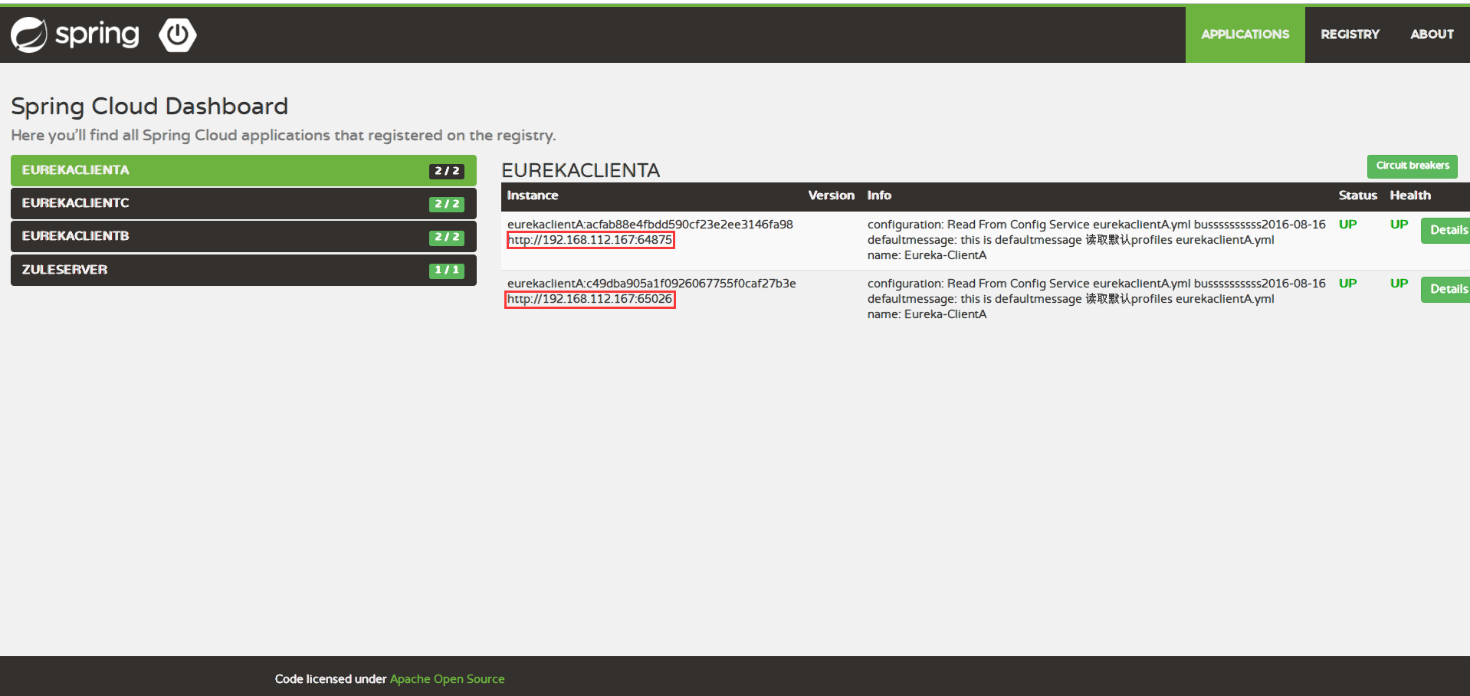
Task: Click instance ID eurekaclientA:acfab88e4fbdd590cf23e2ee3146fa98
Action: point(650,225)
